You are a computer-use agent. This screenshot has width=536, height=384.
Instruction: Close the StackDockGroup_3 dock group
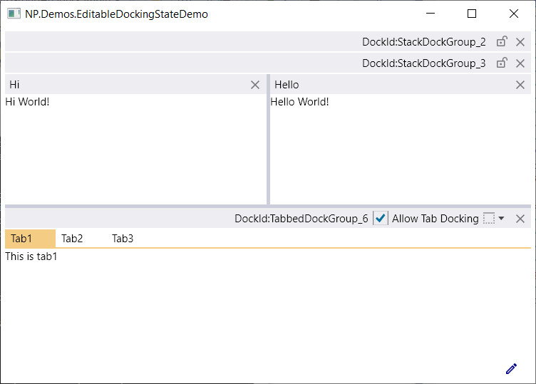[520, 63]
